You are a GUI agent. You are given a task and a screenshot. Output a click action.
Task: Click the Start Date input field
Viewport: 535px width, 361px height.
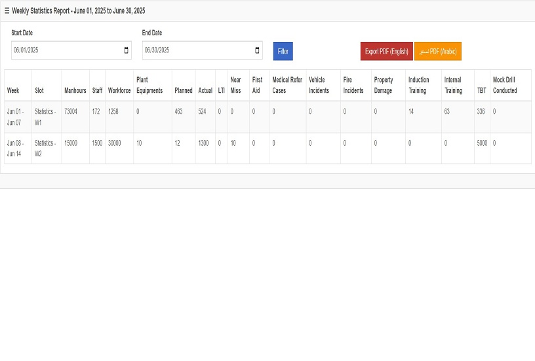click(66, 50)
